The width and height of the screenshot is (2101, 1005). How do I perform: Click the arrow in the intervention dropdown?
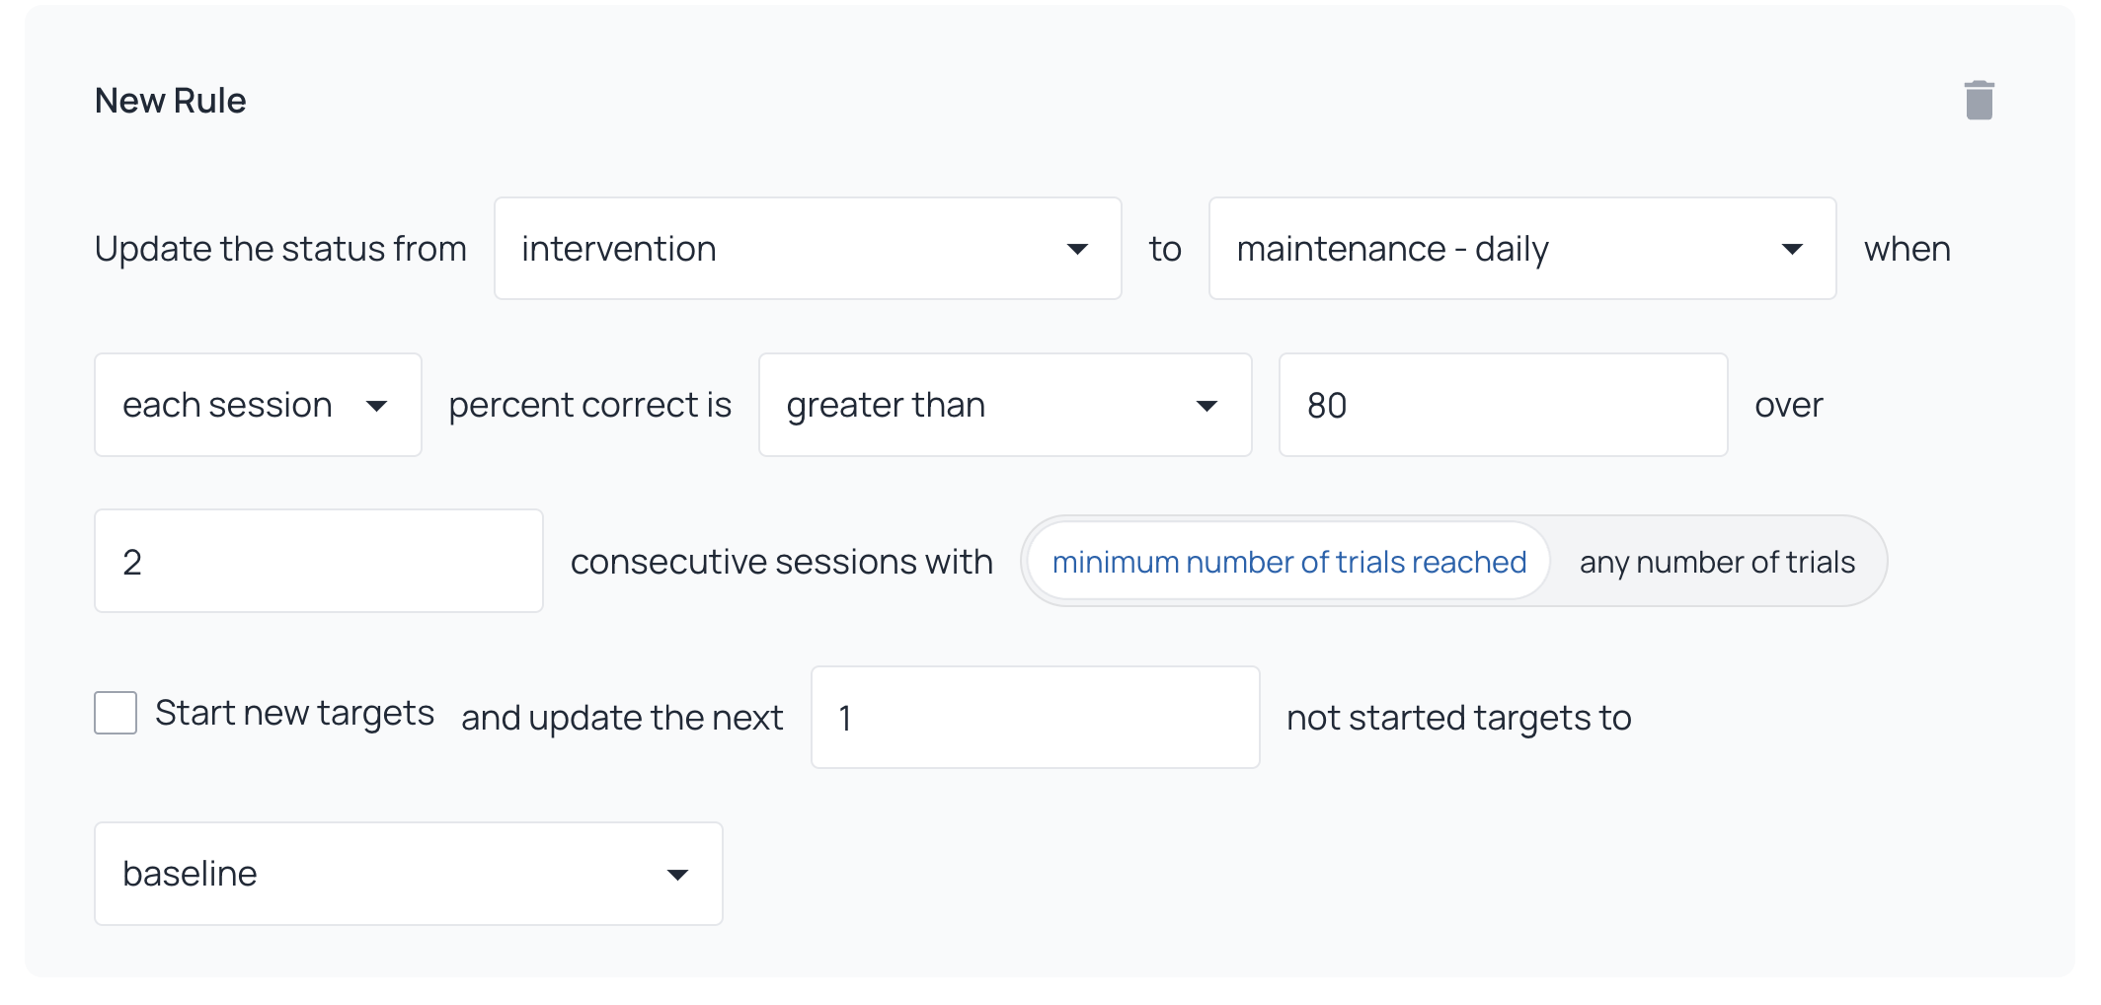(1077, 249)
